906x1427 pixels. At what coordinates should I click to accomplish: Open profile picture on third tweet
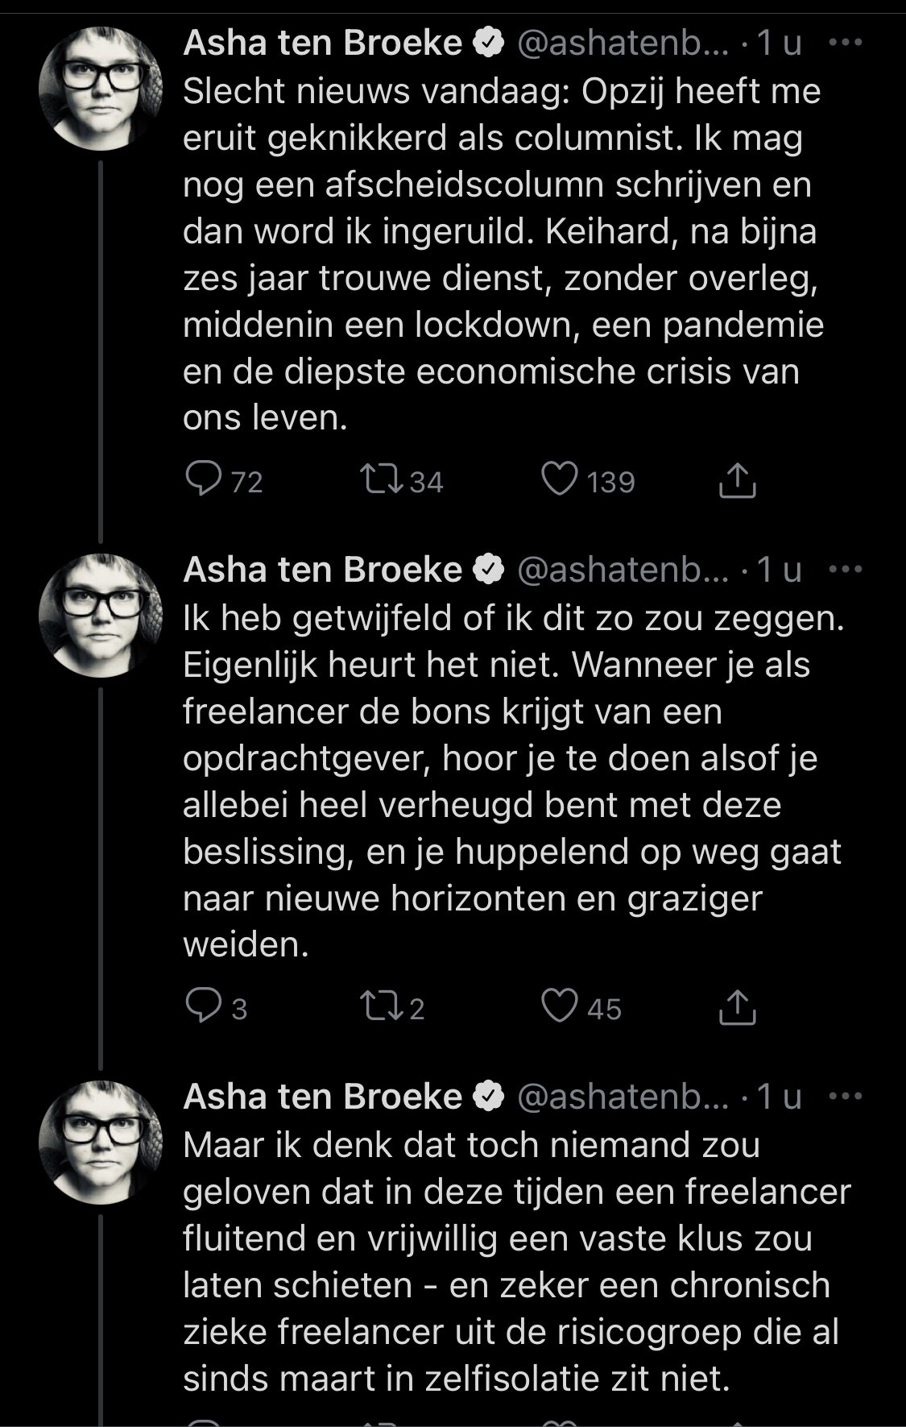(101, 1143)
